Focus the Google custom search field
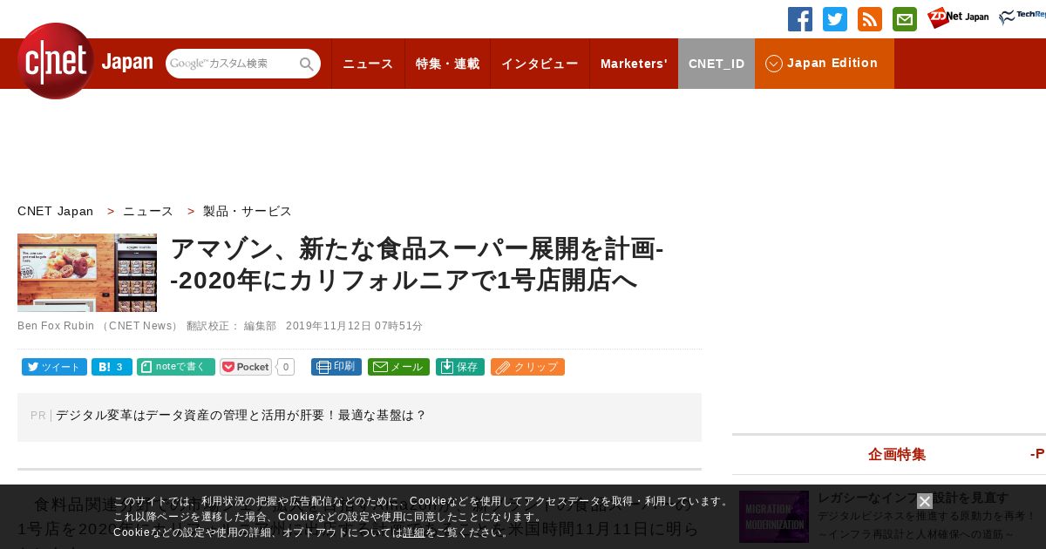This screenshot has width=1046, height=549. pos(232,64)
